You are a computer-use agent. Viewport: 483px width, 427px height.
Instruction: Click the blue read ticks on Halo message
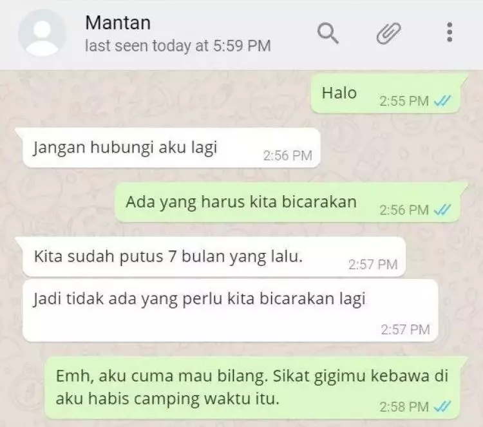(442, 100)
